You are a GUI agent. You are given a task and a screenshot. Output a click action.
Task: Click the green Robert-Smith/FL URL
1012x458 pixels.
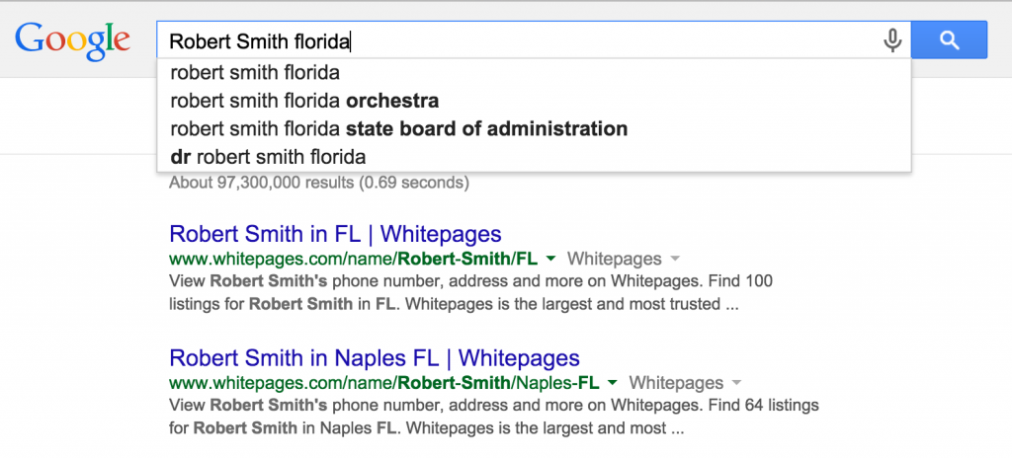tap(353, 259)
